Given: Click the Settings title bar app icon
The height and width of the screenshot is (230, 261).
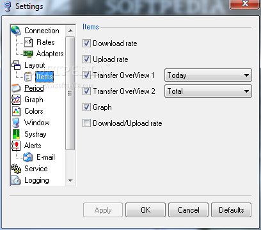Looking at the screenshot, I should 8,6.
